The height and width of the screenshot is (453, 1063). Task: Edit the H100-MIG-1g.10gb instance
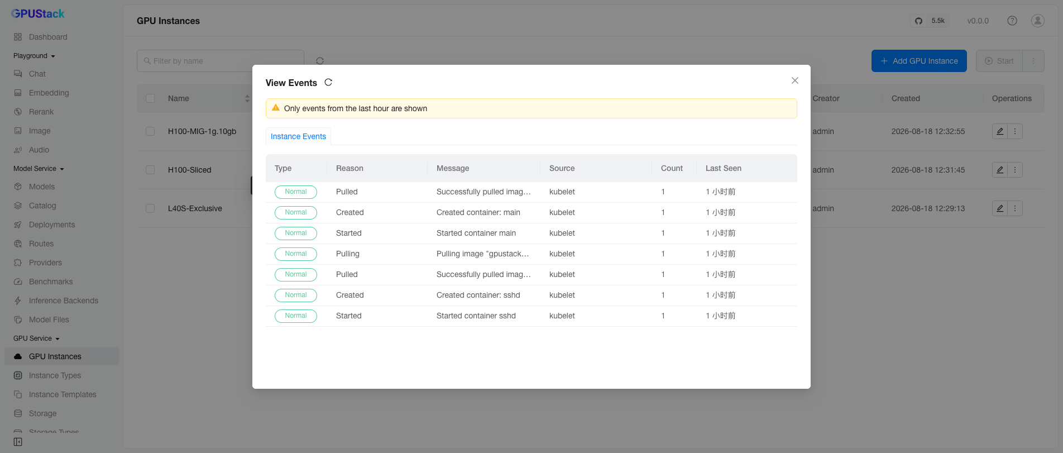click(1000, 131)
